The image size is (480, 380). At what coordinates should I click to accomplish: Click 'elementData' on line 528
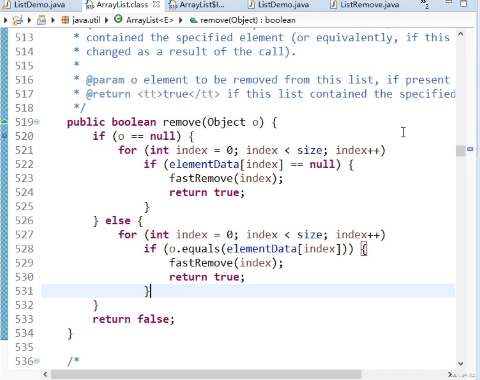click(261, 249)
